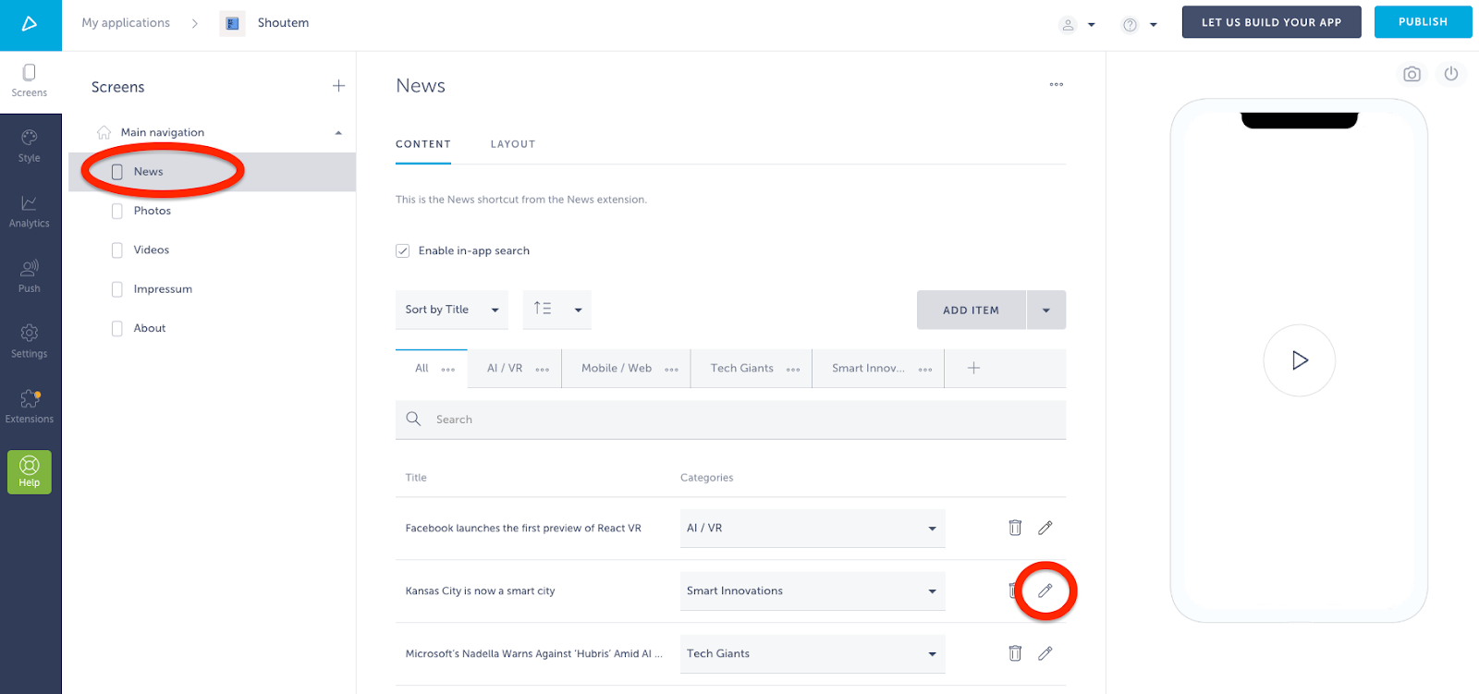Click the Categories column header
Viewport: 1479px width, 694px height.
tap(707, 478)
